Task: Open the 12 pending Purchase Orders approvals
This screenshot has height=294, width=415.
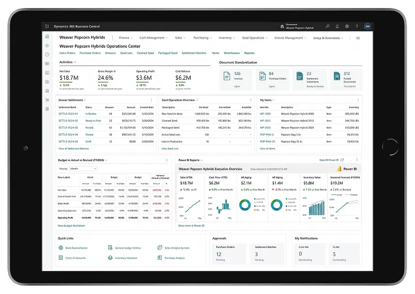Action: click(x=229, y=254)
